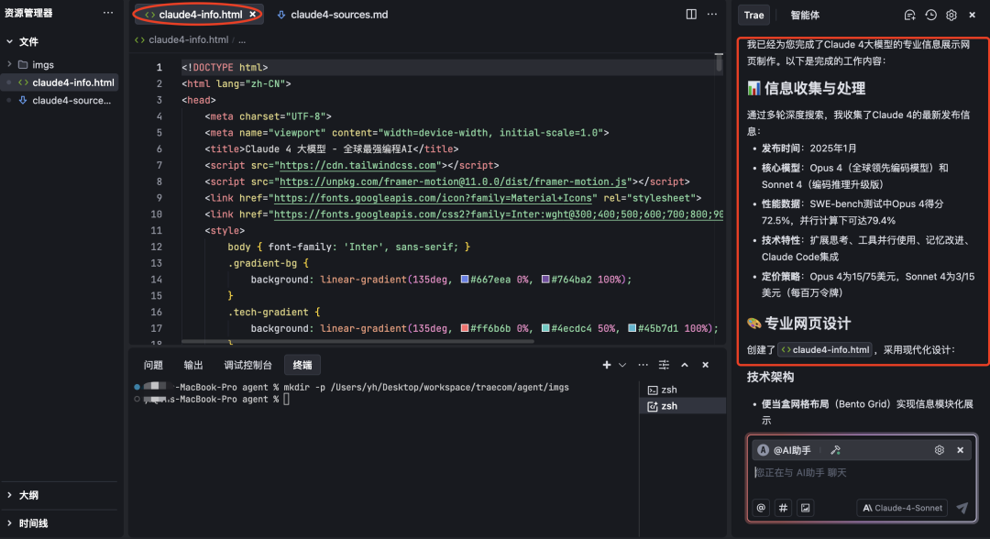Open chat history clock icon
This screenshot has height=539, width=990.
[930, 16]
